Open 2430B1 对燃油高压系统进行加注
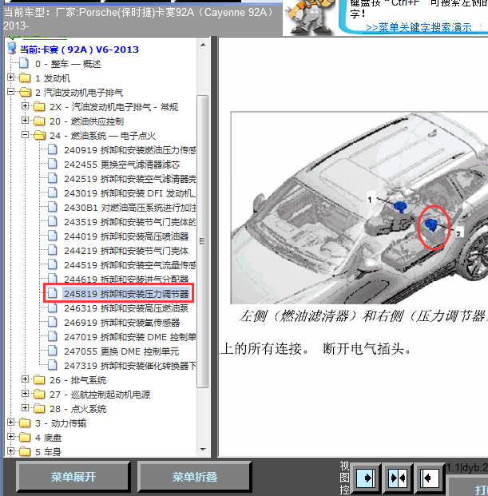The image size is (488, 496). pyautogui.click(x=129, y=208)
